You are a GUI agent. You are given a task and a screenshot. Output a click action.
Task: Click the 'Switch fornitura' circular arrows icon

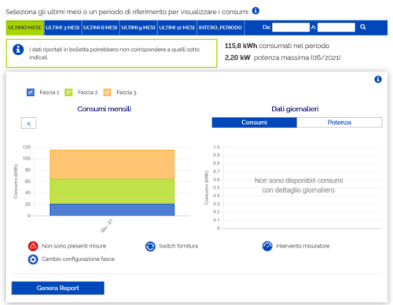(150, 246)
